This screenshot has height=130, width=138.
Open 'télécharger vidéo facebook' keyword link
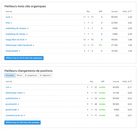tap(19, 45)
